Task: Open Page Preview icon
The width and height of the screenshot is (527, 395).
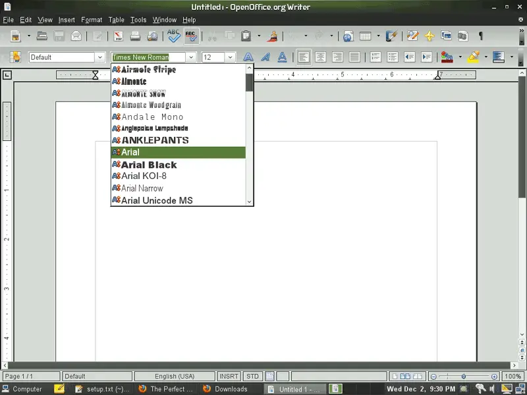Action: (152, 36)
